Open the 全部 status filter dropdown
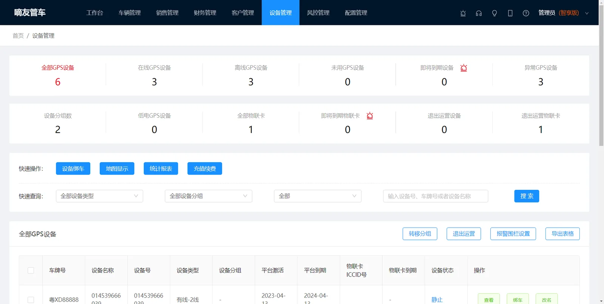 tap(317, 196)
